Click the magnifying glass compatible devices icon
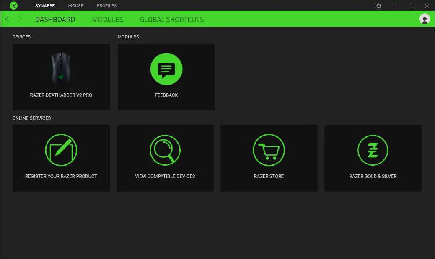The image size is (435, 259). (x=165, y=150)
